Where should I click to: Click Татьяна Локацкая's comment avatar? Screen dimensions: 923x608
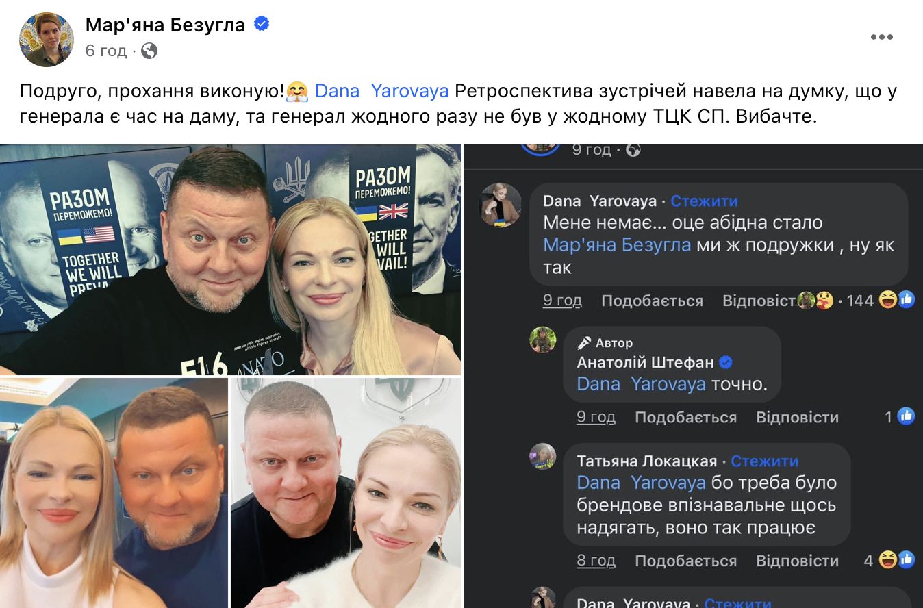[543, 456]
